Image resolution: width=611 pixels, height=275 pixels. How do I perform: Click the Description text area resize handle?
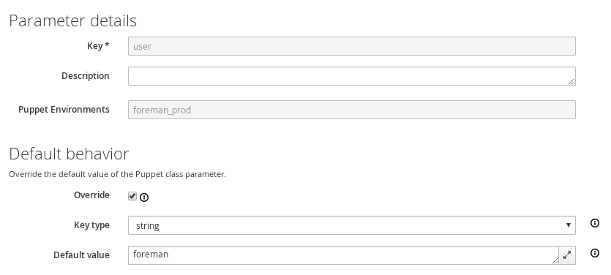point(571,81)
